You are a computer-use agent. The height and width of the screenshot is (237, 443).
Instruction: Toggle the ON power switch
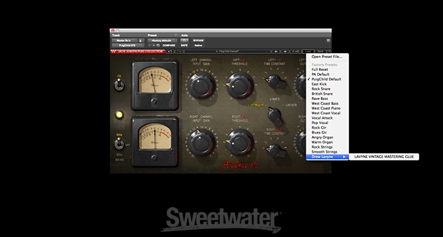(119, 86)
